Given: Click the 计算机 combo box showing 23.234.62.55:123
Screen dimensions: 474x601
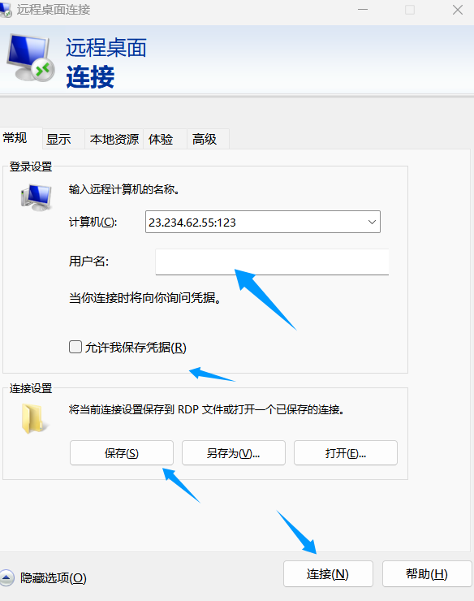Looking at the screenshot, I should point(263,222).
